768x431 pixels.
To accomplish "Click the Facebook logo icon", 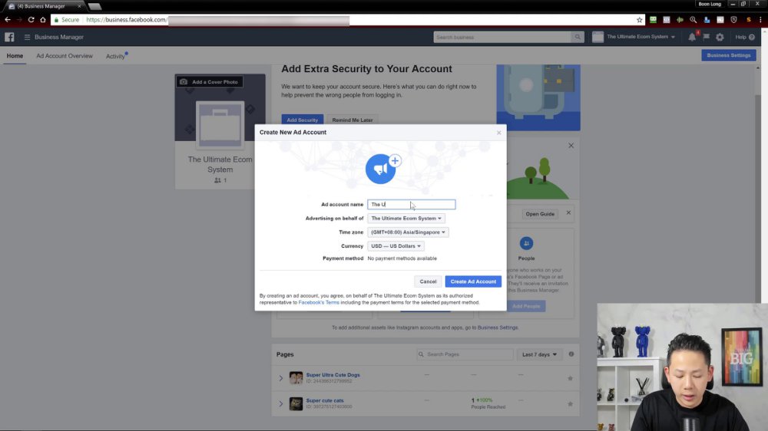I will 9,37.
